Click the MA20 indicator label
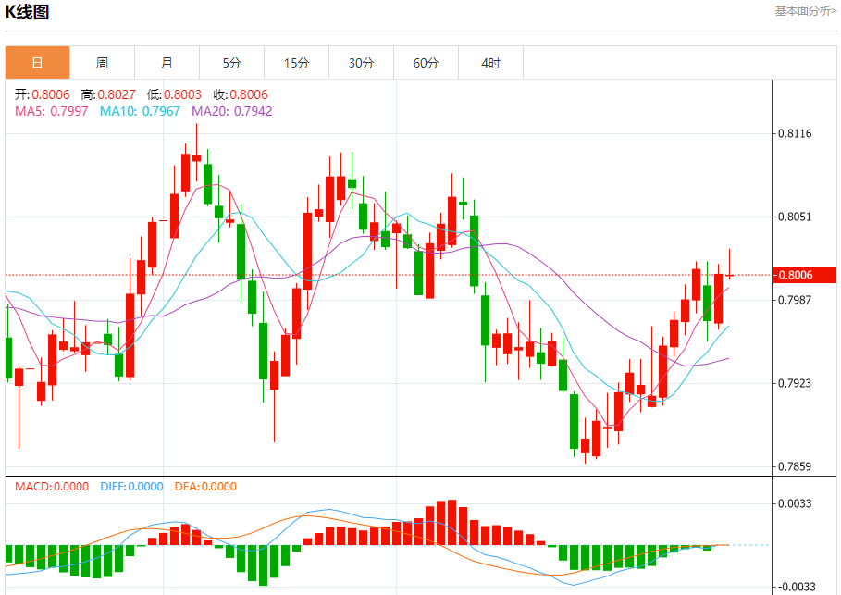 [x=231, y=111]
